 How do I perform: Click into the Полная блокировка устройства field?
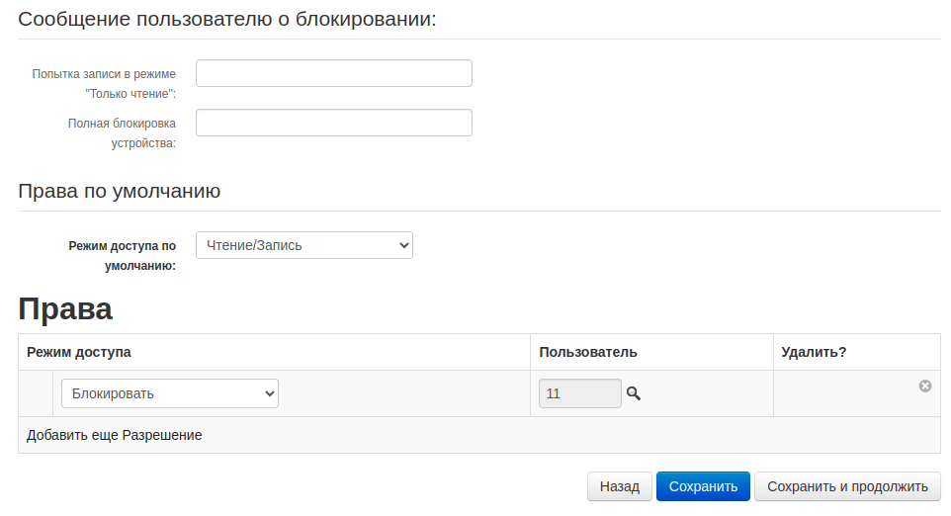click(334, 123)
